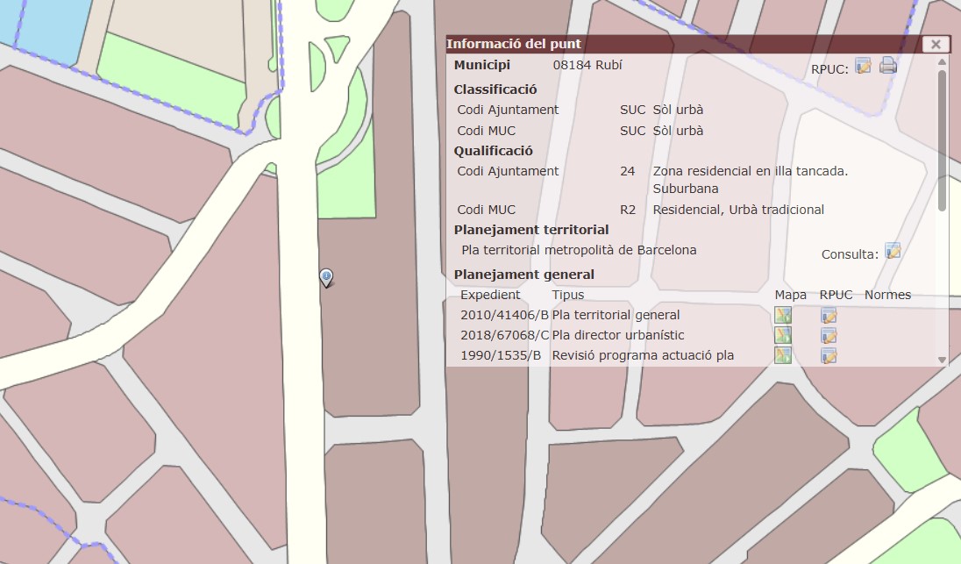
Task: Click expedient number 2018/67068/C
Action: click(504, 335)
